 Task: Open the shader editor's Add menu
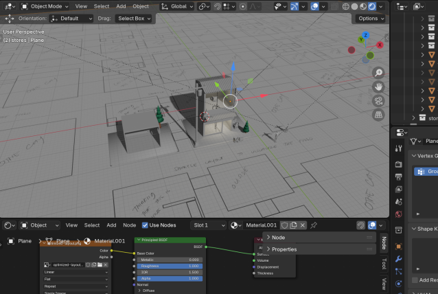point(111,225)
